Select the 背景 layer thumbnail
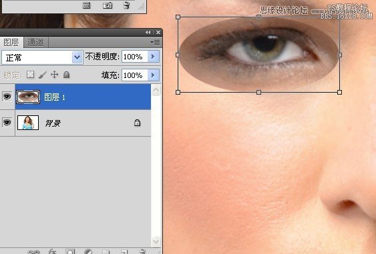The height and width of the screenshot is (254, 376). 28,123
